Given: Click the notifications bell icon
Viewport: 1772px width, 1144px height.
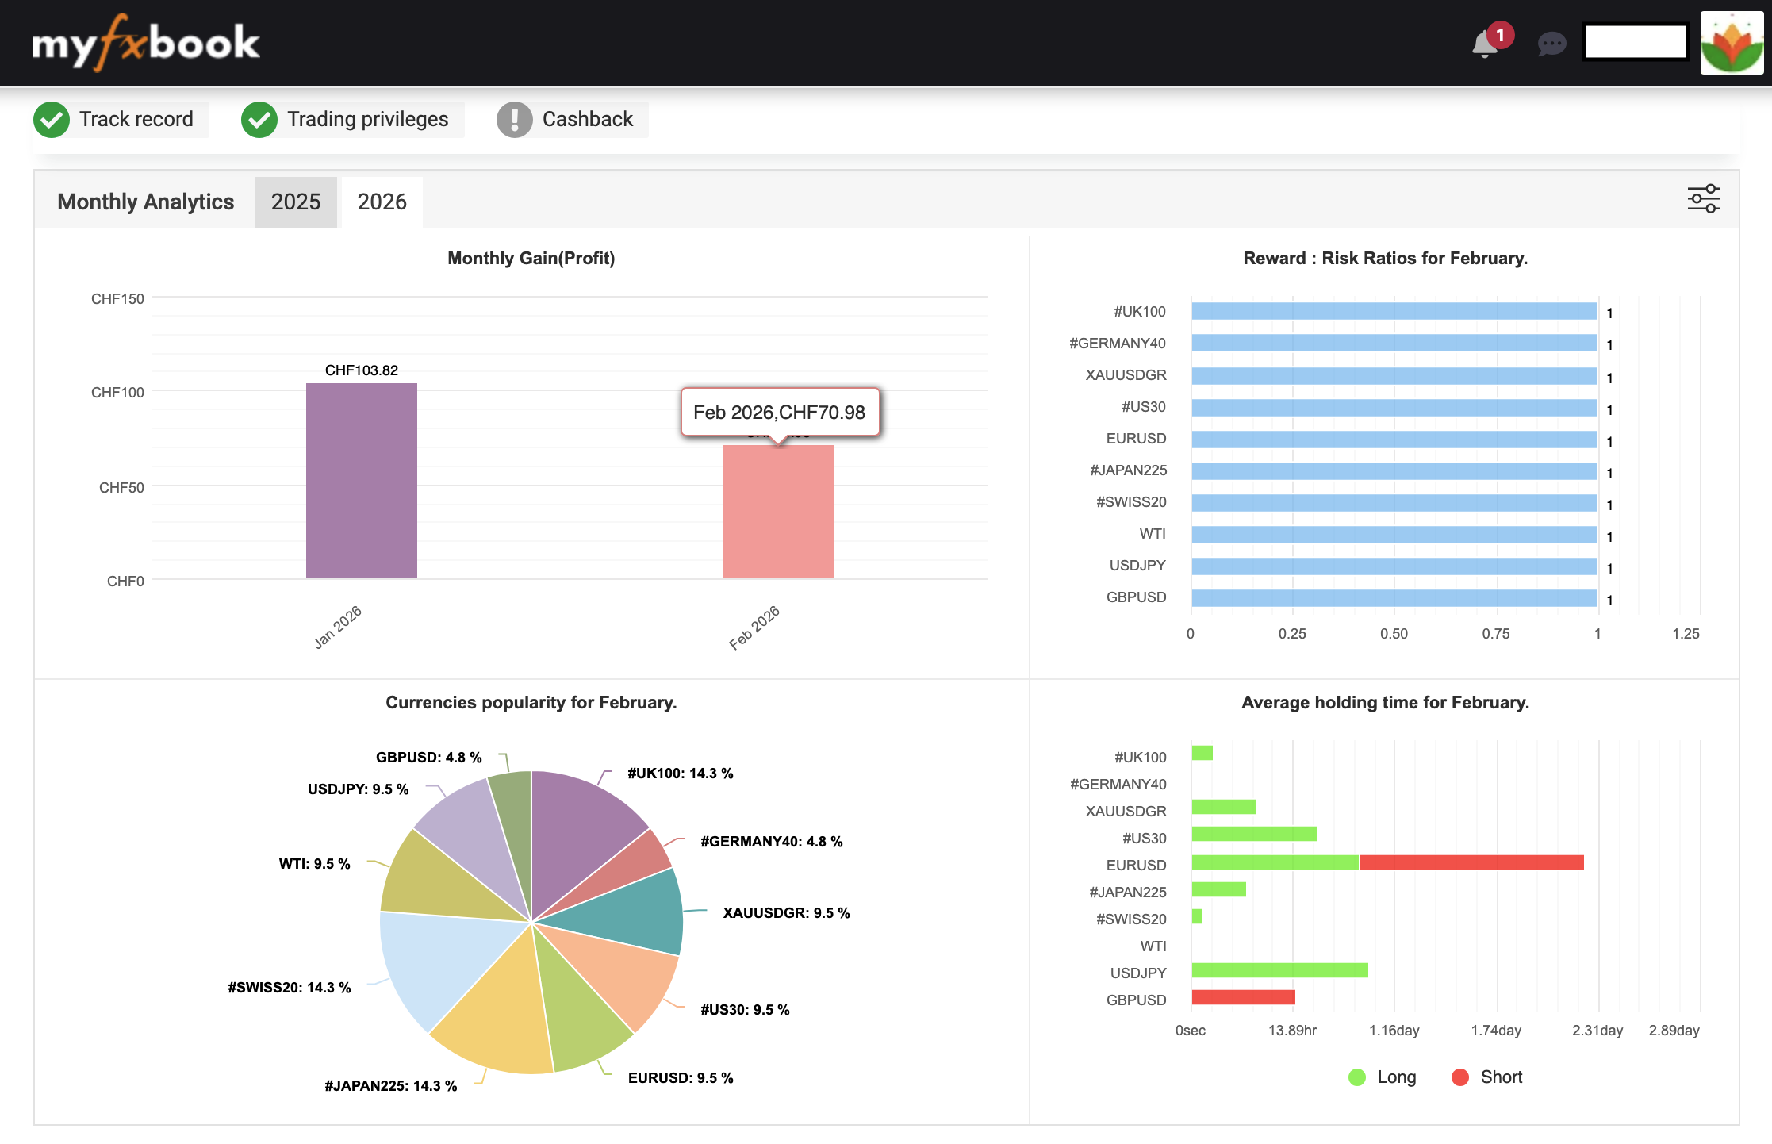Looking at the screenshot, I should 1485,44.
